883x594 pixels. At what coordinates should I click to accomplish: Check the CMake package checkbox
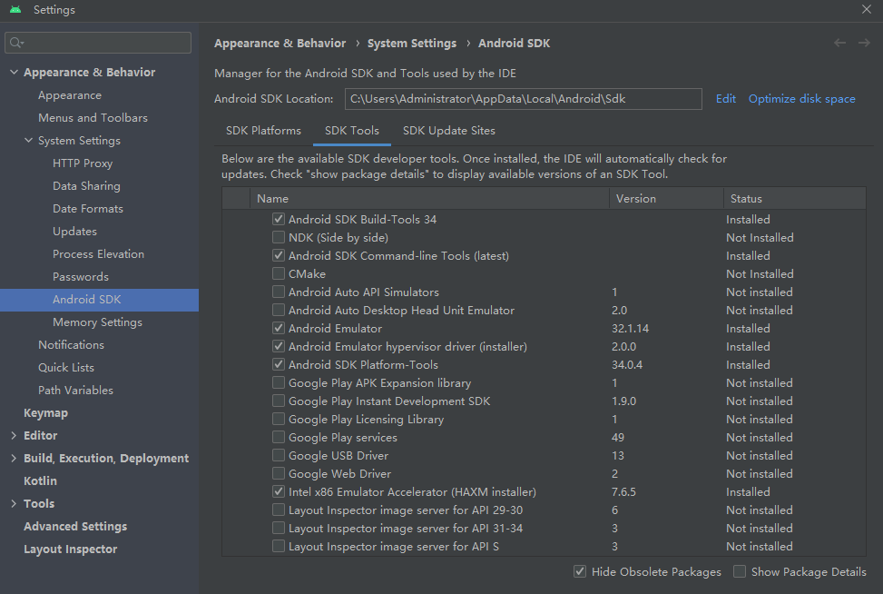pyautogui.click(x=279, y=274)
